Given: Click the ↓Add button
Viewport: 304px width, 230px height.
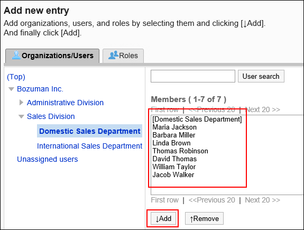Looking at the screenshot, I should 163,218.
